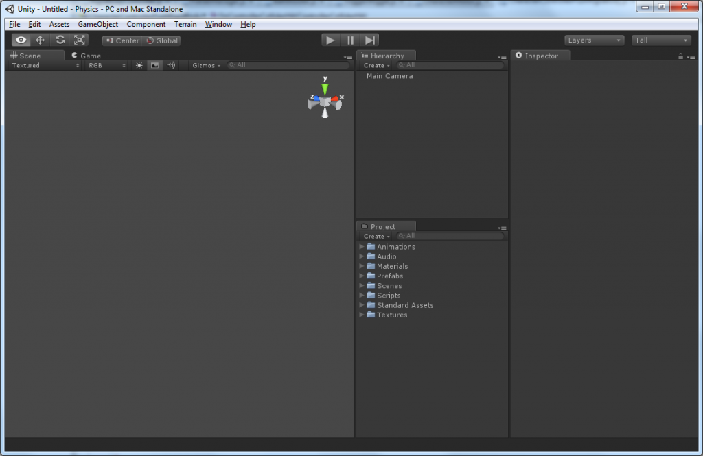
Task: Open the Textured draw mode dropdown
Action: pyautogui.click(x=45, y=65)
